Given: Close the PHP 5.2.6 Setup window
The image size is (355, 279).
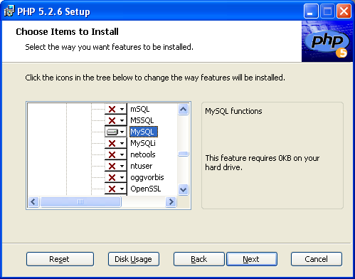Looking at the screenshot, I should point(344,11).
